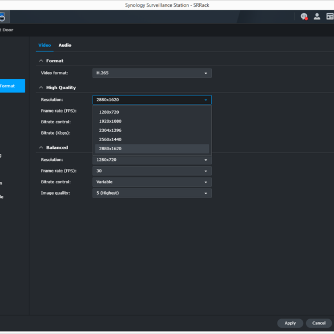
Task: Open the Video format H.265 dropdown
Action: (152, 73)
